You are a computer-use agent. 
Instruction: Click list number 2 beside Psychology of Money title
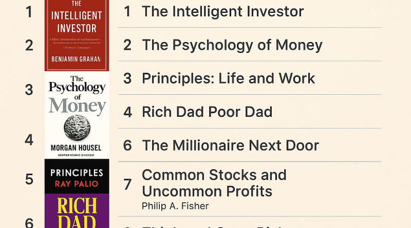tap(128, 45)
